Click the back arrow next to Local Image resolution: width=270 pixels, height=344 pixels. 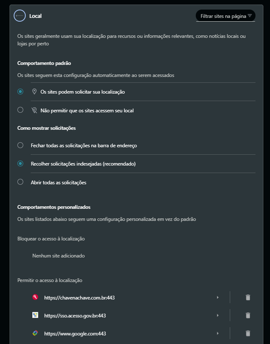[19, 16]
